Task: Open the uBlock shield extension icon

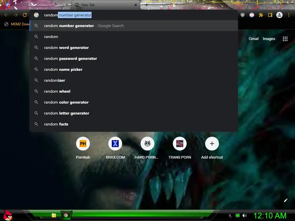Action: coord(243,15)
